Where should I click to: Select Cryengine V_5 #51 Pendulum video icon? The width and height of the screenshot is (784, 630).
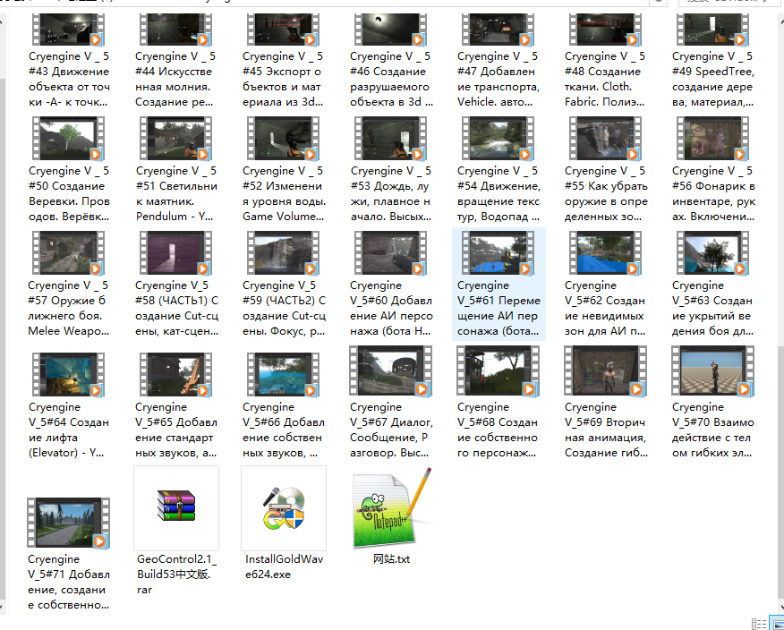click(x=176, y=139)
